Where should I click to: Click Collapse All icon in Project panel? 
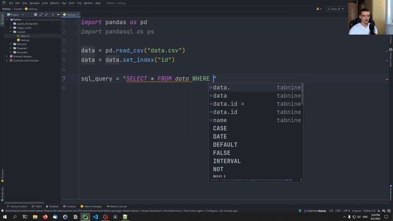(46, 15)
